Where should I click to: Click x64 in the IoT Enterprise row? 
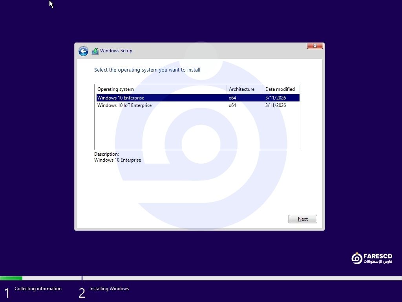tap(232, 105)
